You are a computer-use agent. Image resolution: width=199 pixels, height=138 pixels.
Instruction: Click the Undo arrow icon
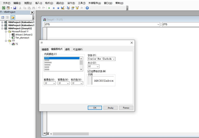[x=39, y=8]
